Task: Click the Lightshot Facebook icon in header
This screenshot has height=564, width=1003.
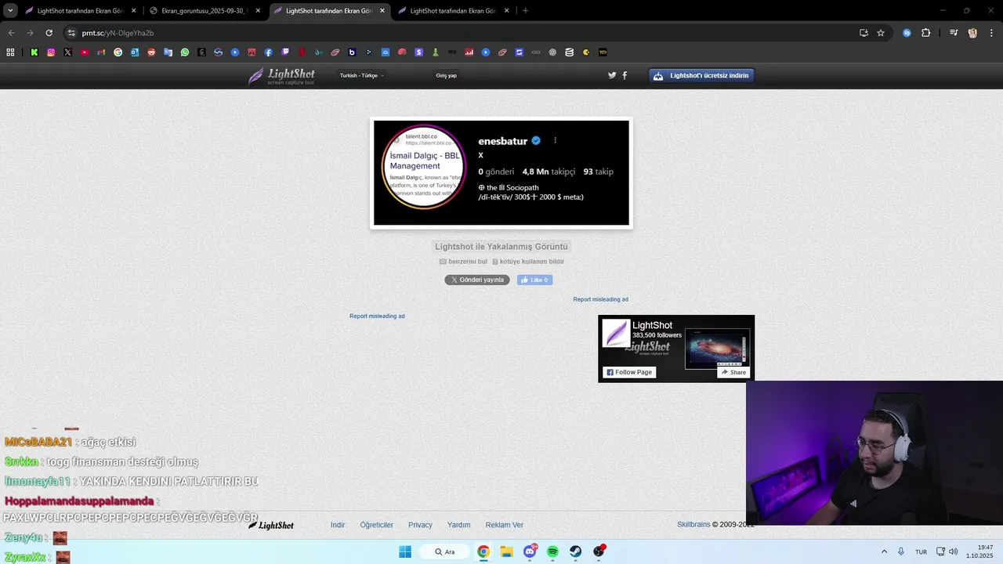Action: [625, 75]
